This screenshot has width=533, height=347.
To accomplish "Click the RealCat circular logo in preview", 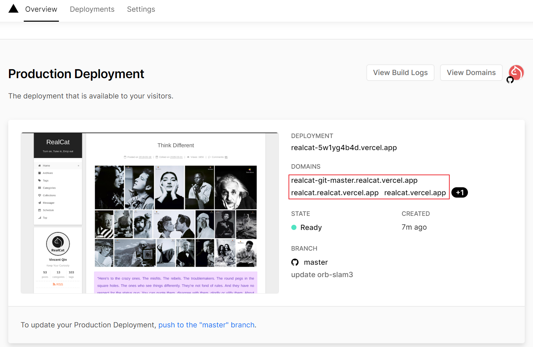I will 58,244.
